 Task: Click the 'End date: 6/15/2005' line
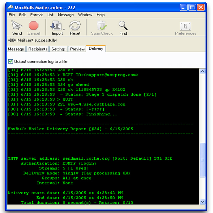pyautogui.click(x=80, y=198)
